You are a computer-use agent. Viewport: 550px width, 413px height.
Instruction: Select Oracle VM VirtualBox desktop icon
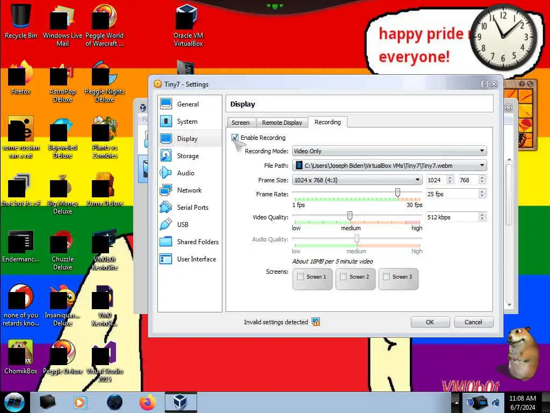(188, 25)
